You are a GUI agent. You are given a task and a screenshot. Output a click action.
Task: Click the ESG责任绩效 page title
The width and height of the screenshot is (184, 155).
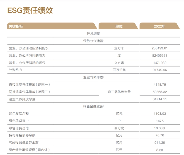tap(30, 10)
